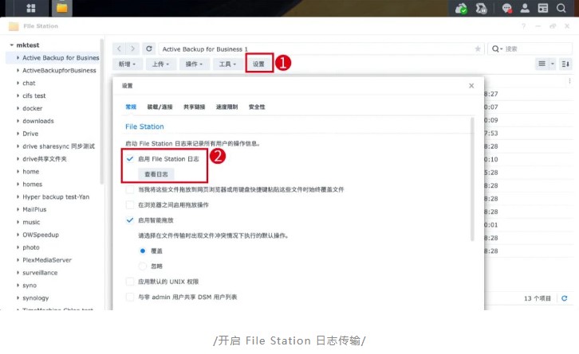Open the music folder in tree
This screenshot has width=579, height=354.
(31, 222)
